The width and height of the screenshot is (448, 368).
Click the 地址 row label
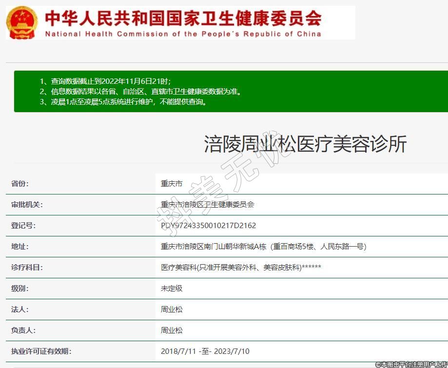(20, 247)
